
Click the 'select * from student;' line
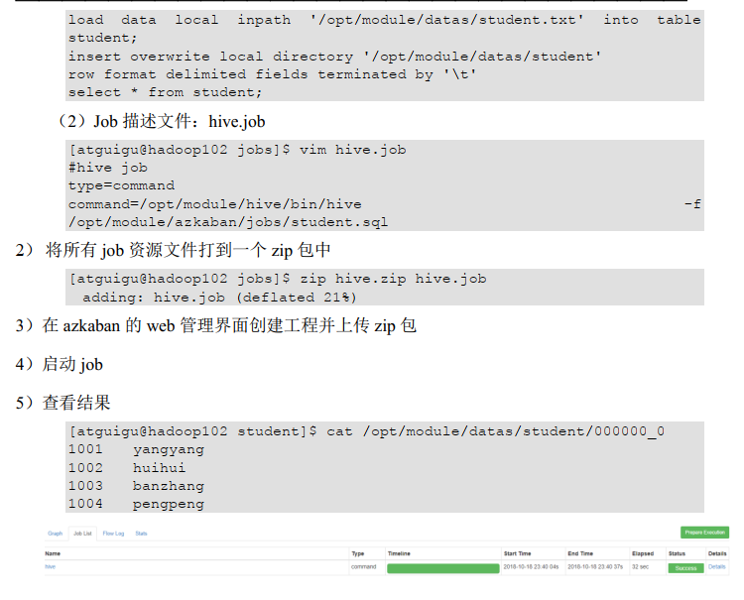(165, 92)
